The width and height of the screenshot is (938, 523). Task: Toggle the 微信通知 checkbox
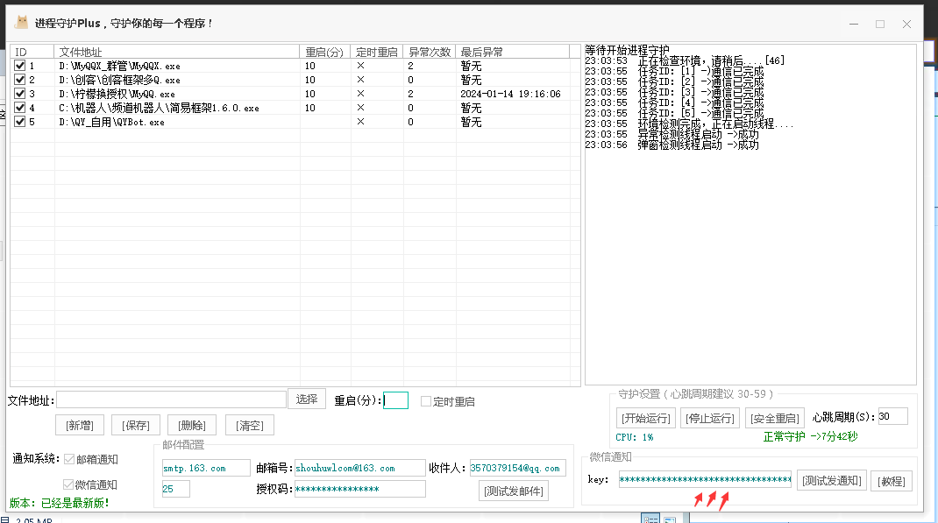tap(68, 484)
